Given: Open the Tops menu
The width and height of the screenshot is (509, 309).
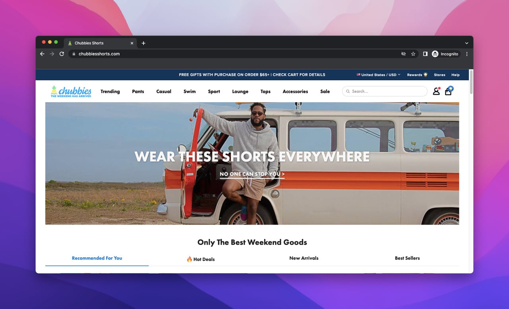Looking at the screenshot, I should [266, 91].
